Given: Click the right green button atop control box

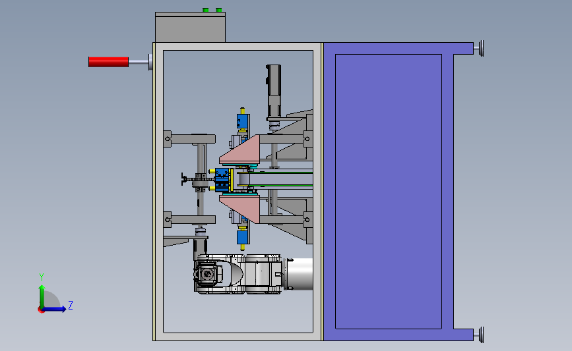Looking at the screenshot, I should (219, 10).
